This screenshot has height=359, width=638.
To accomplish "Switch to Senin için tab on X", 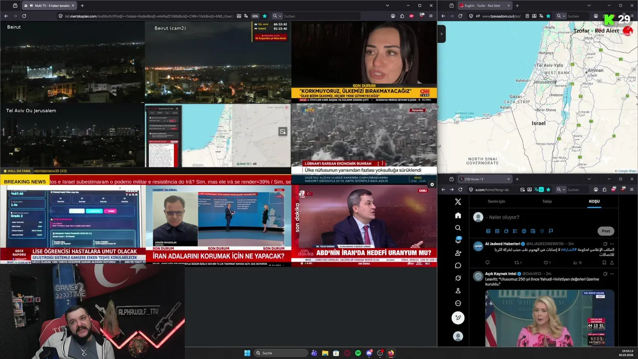I will (x=496, y=201).
